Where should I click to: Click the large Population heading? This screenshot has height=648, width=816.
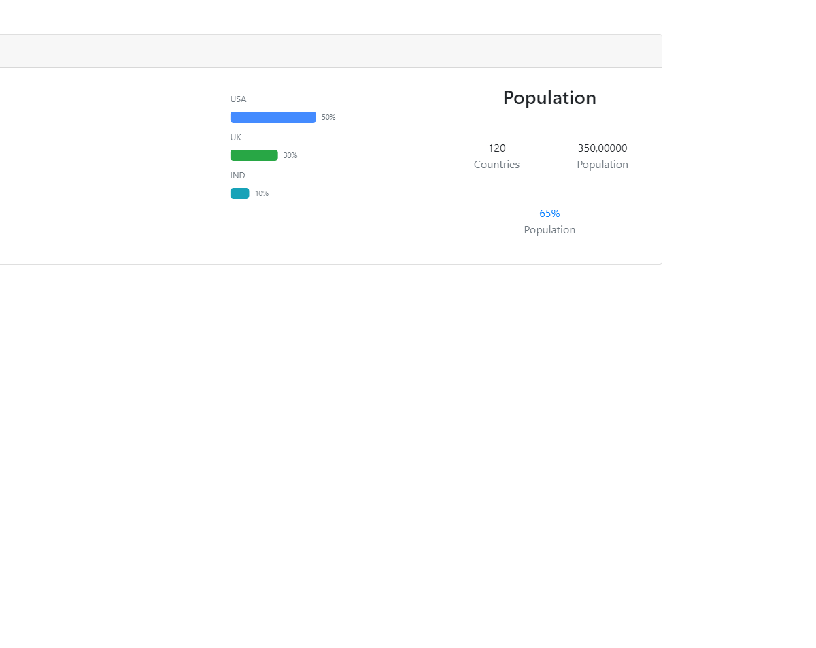(x=549, y=98)
